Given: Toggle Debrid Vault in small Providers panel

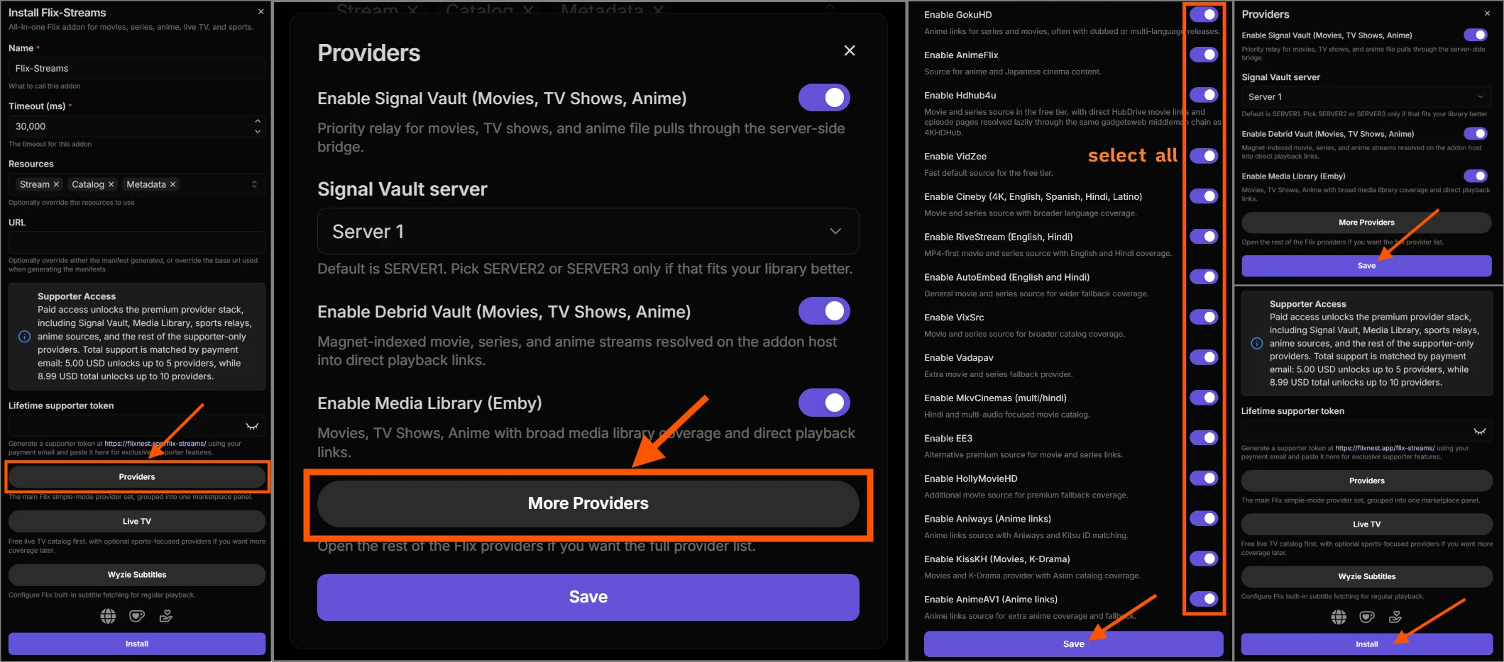Looking at the screenshot, I should coord(1476,133).
